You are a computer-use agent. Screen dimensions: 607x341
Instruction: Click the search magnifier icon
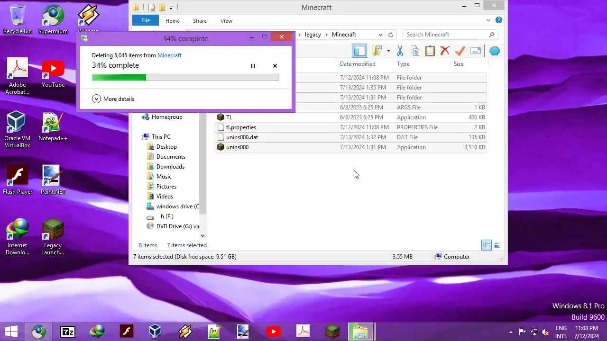coord(491,35)
